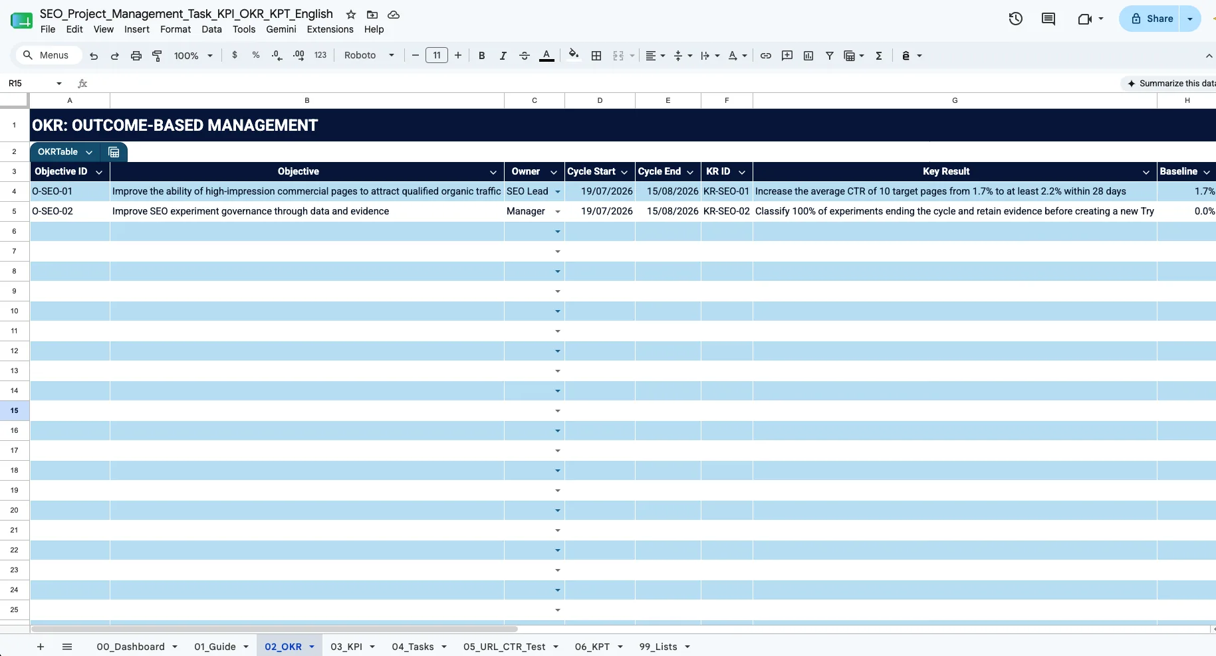Viewport: 1216px width, 656px height.
Task: Create a filter
Action: tap(830, 56)
